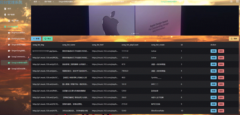
Task: Edit the row with id 4
Action: coord(213,71)
